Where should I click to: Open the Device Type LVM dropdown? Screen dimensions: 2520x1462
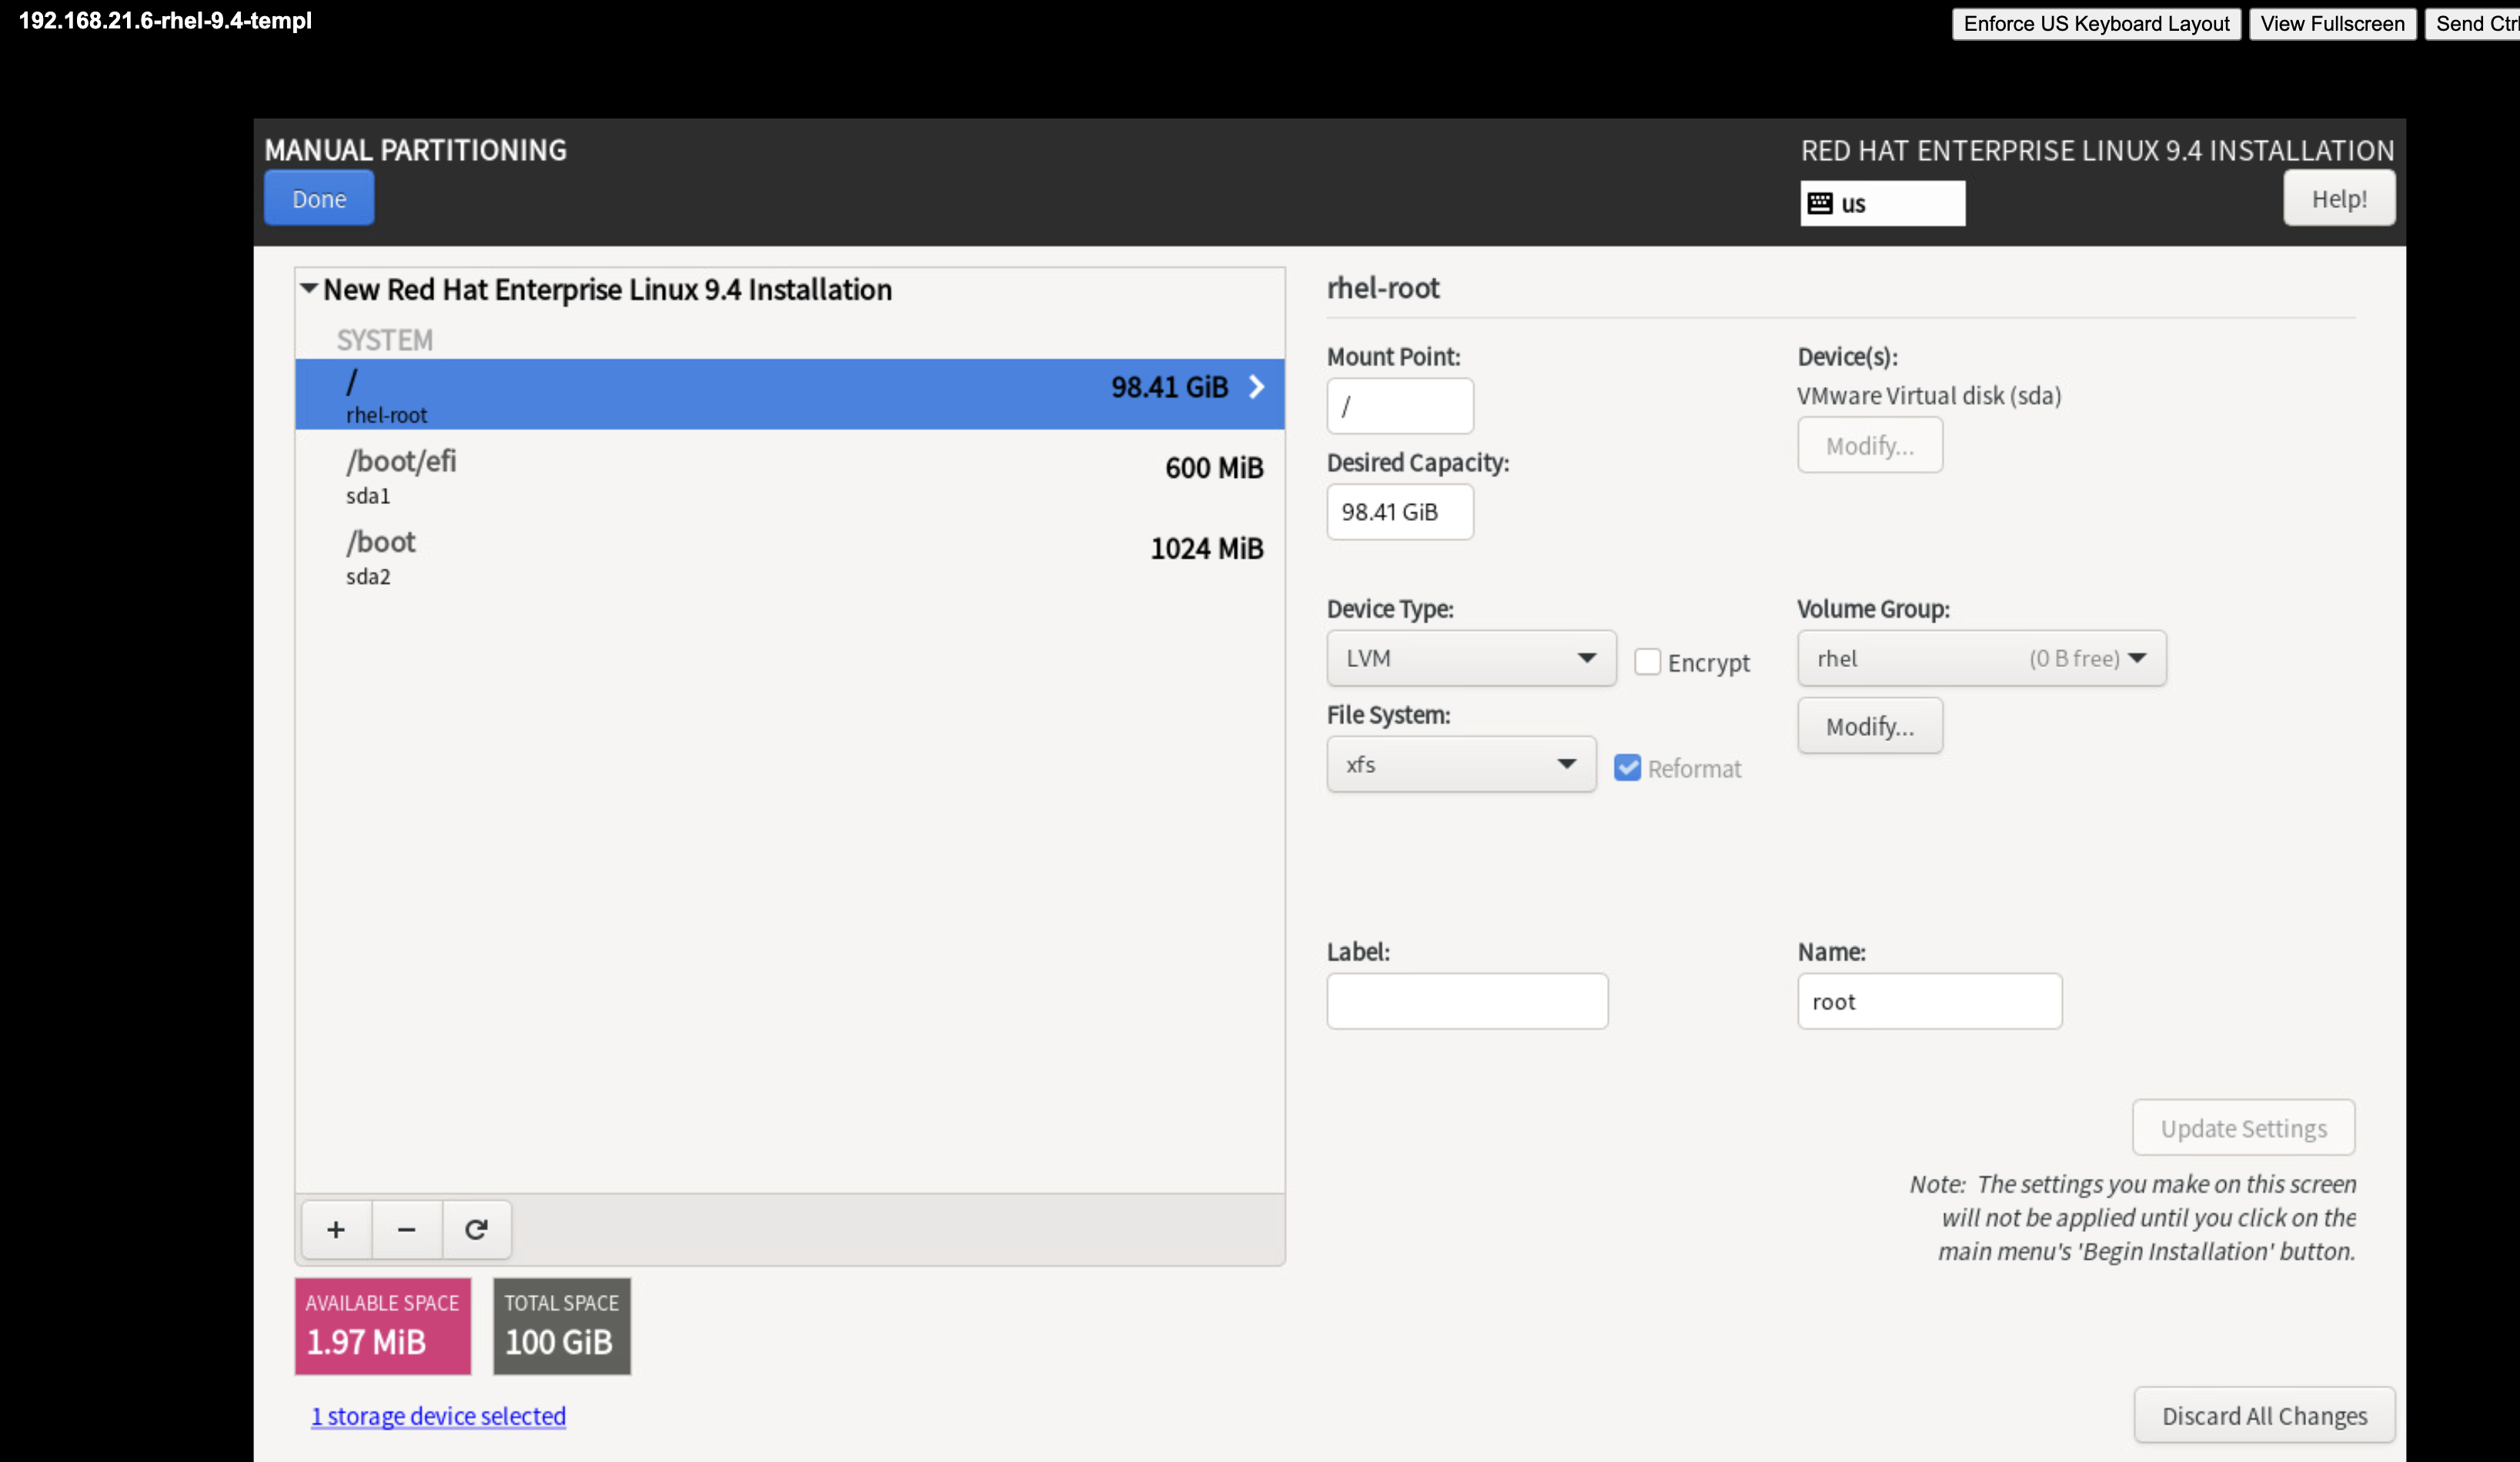coord(1470,658)
